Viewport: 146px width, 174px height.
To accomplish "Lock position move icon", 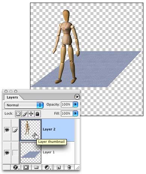I will point(31,114).
